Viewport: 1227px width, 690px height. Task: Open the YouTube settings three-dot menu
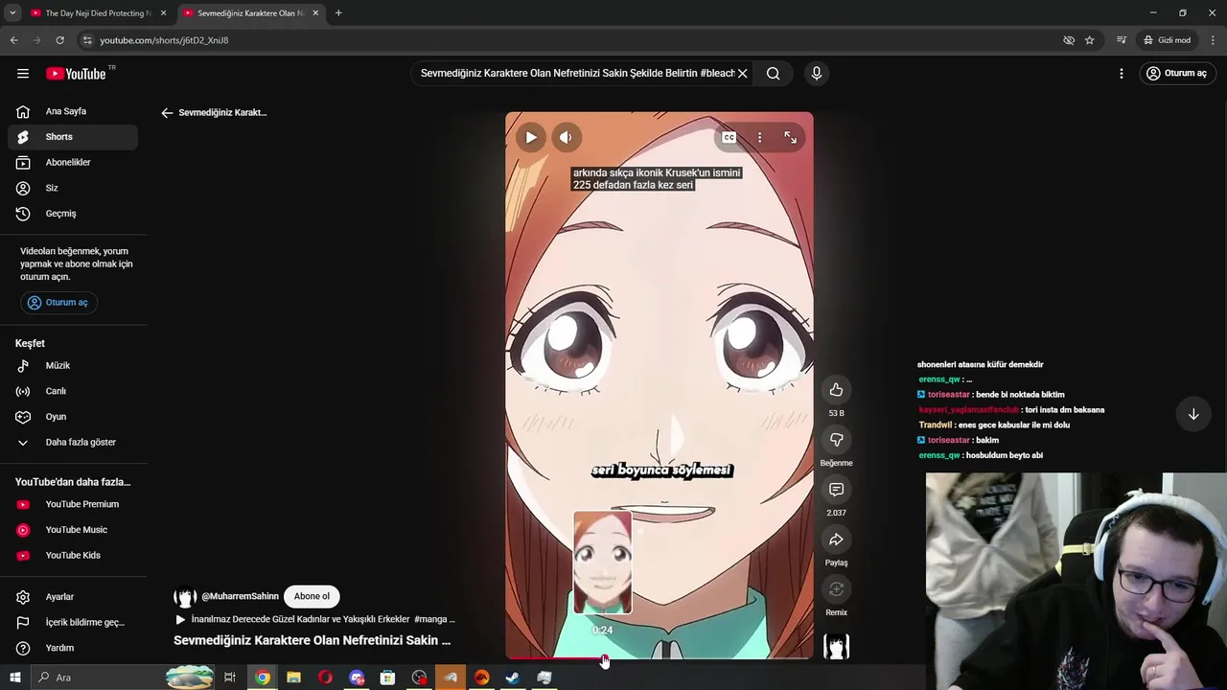click(1122, 74)
